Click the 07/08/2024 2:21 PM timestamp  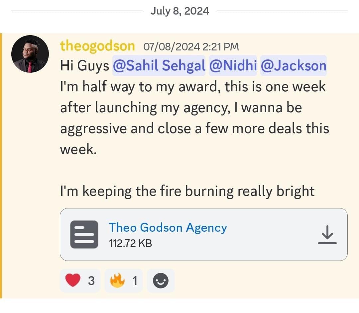click(x=191, y=47)
